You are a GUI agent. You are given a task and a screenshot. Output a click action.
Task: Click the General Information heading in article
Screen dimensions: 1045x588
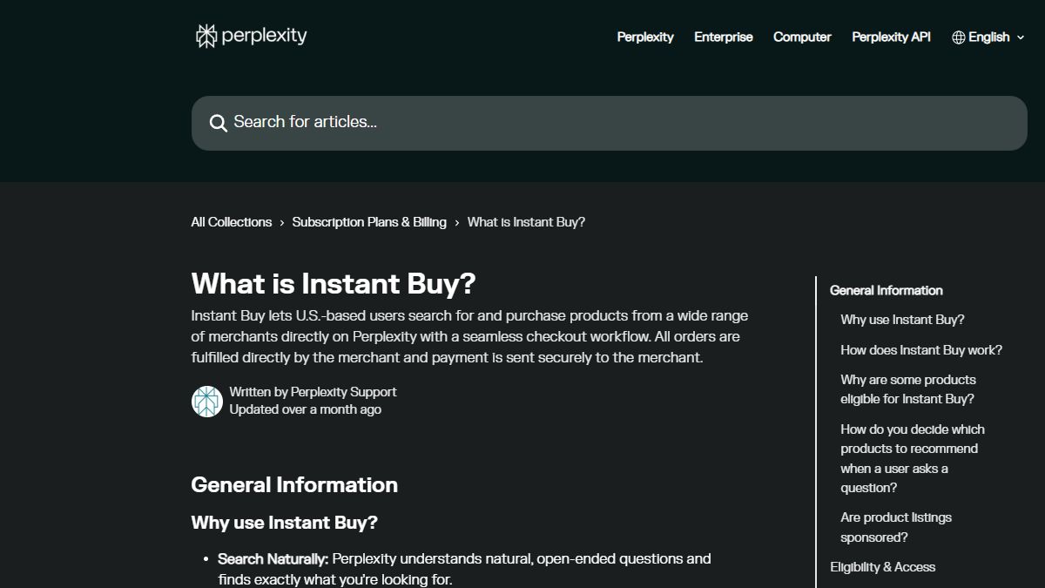(x=294, y=484)
